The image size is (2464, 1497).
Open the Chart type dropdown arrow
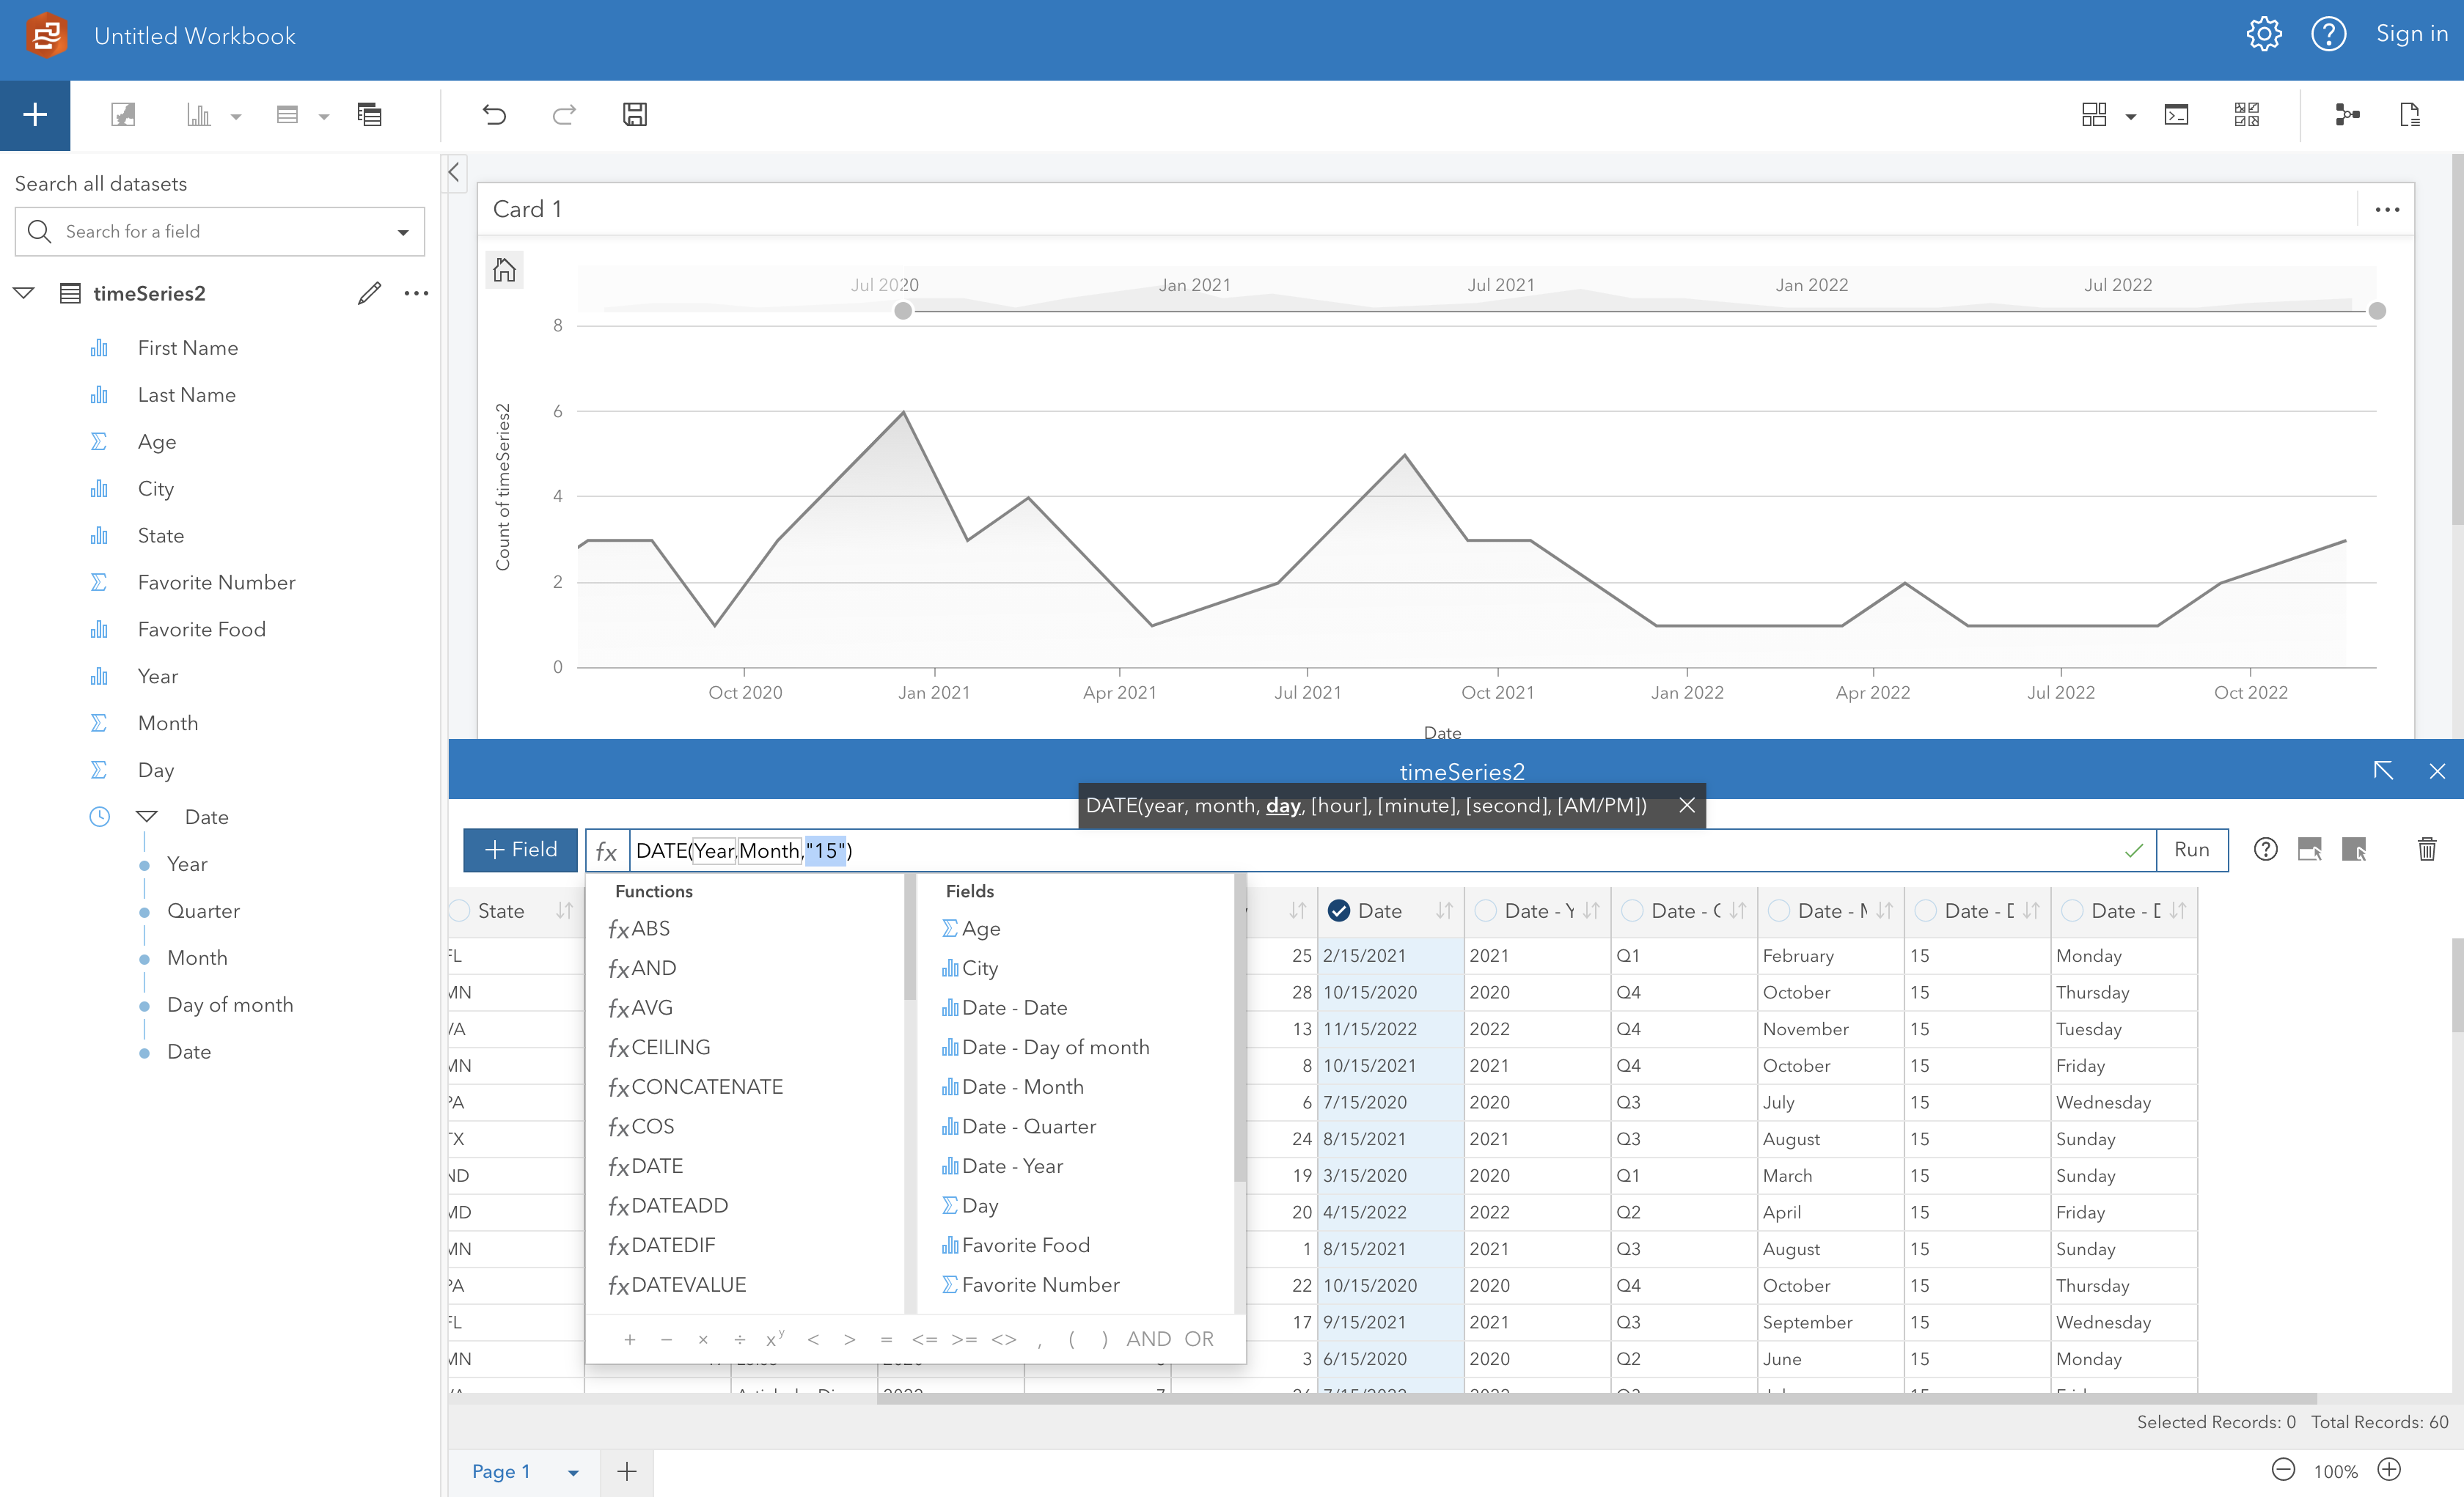coord(237,115)
